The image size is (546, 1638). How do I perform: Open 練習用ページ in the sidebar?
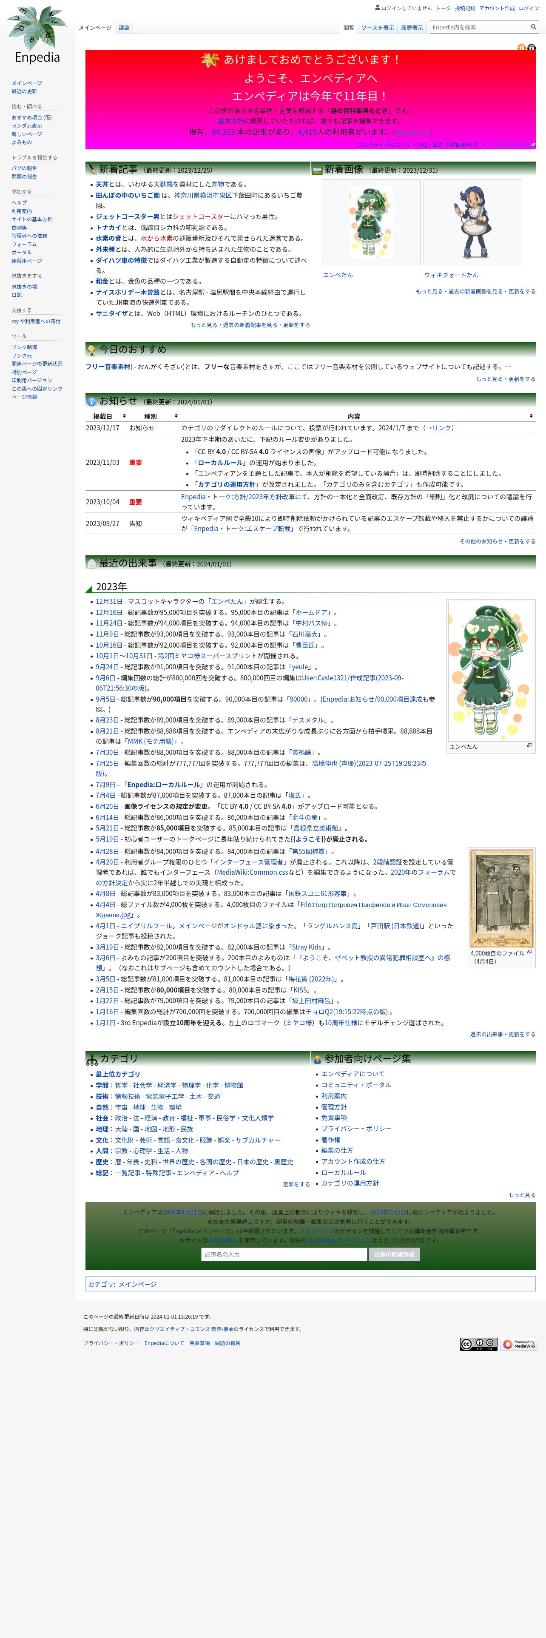[x=27, y=261]
